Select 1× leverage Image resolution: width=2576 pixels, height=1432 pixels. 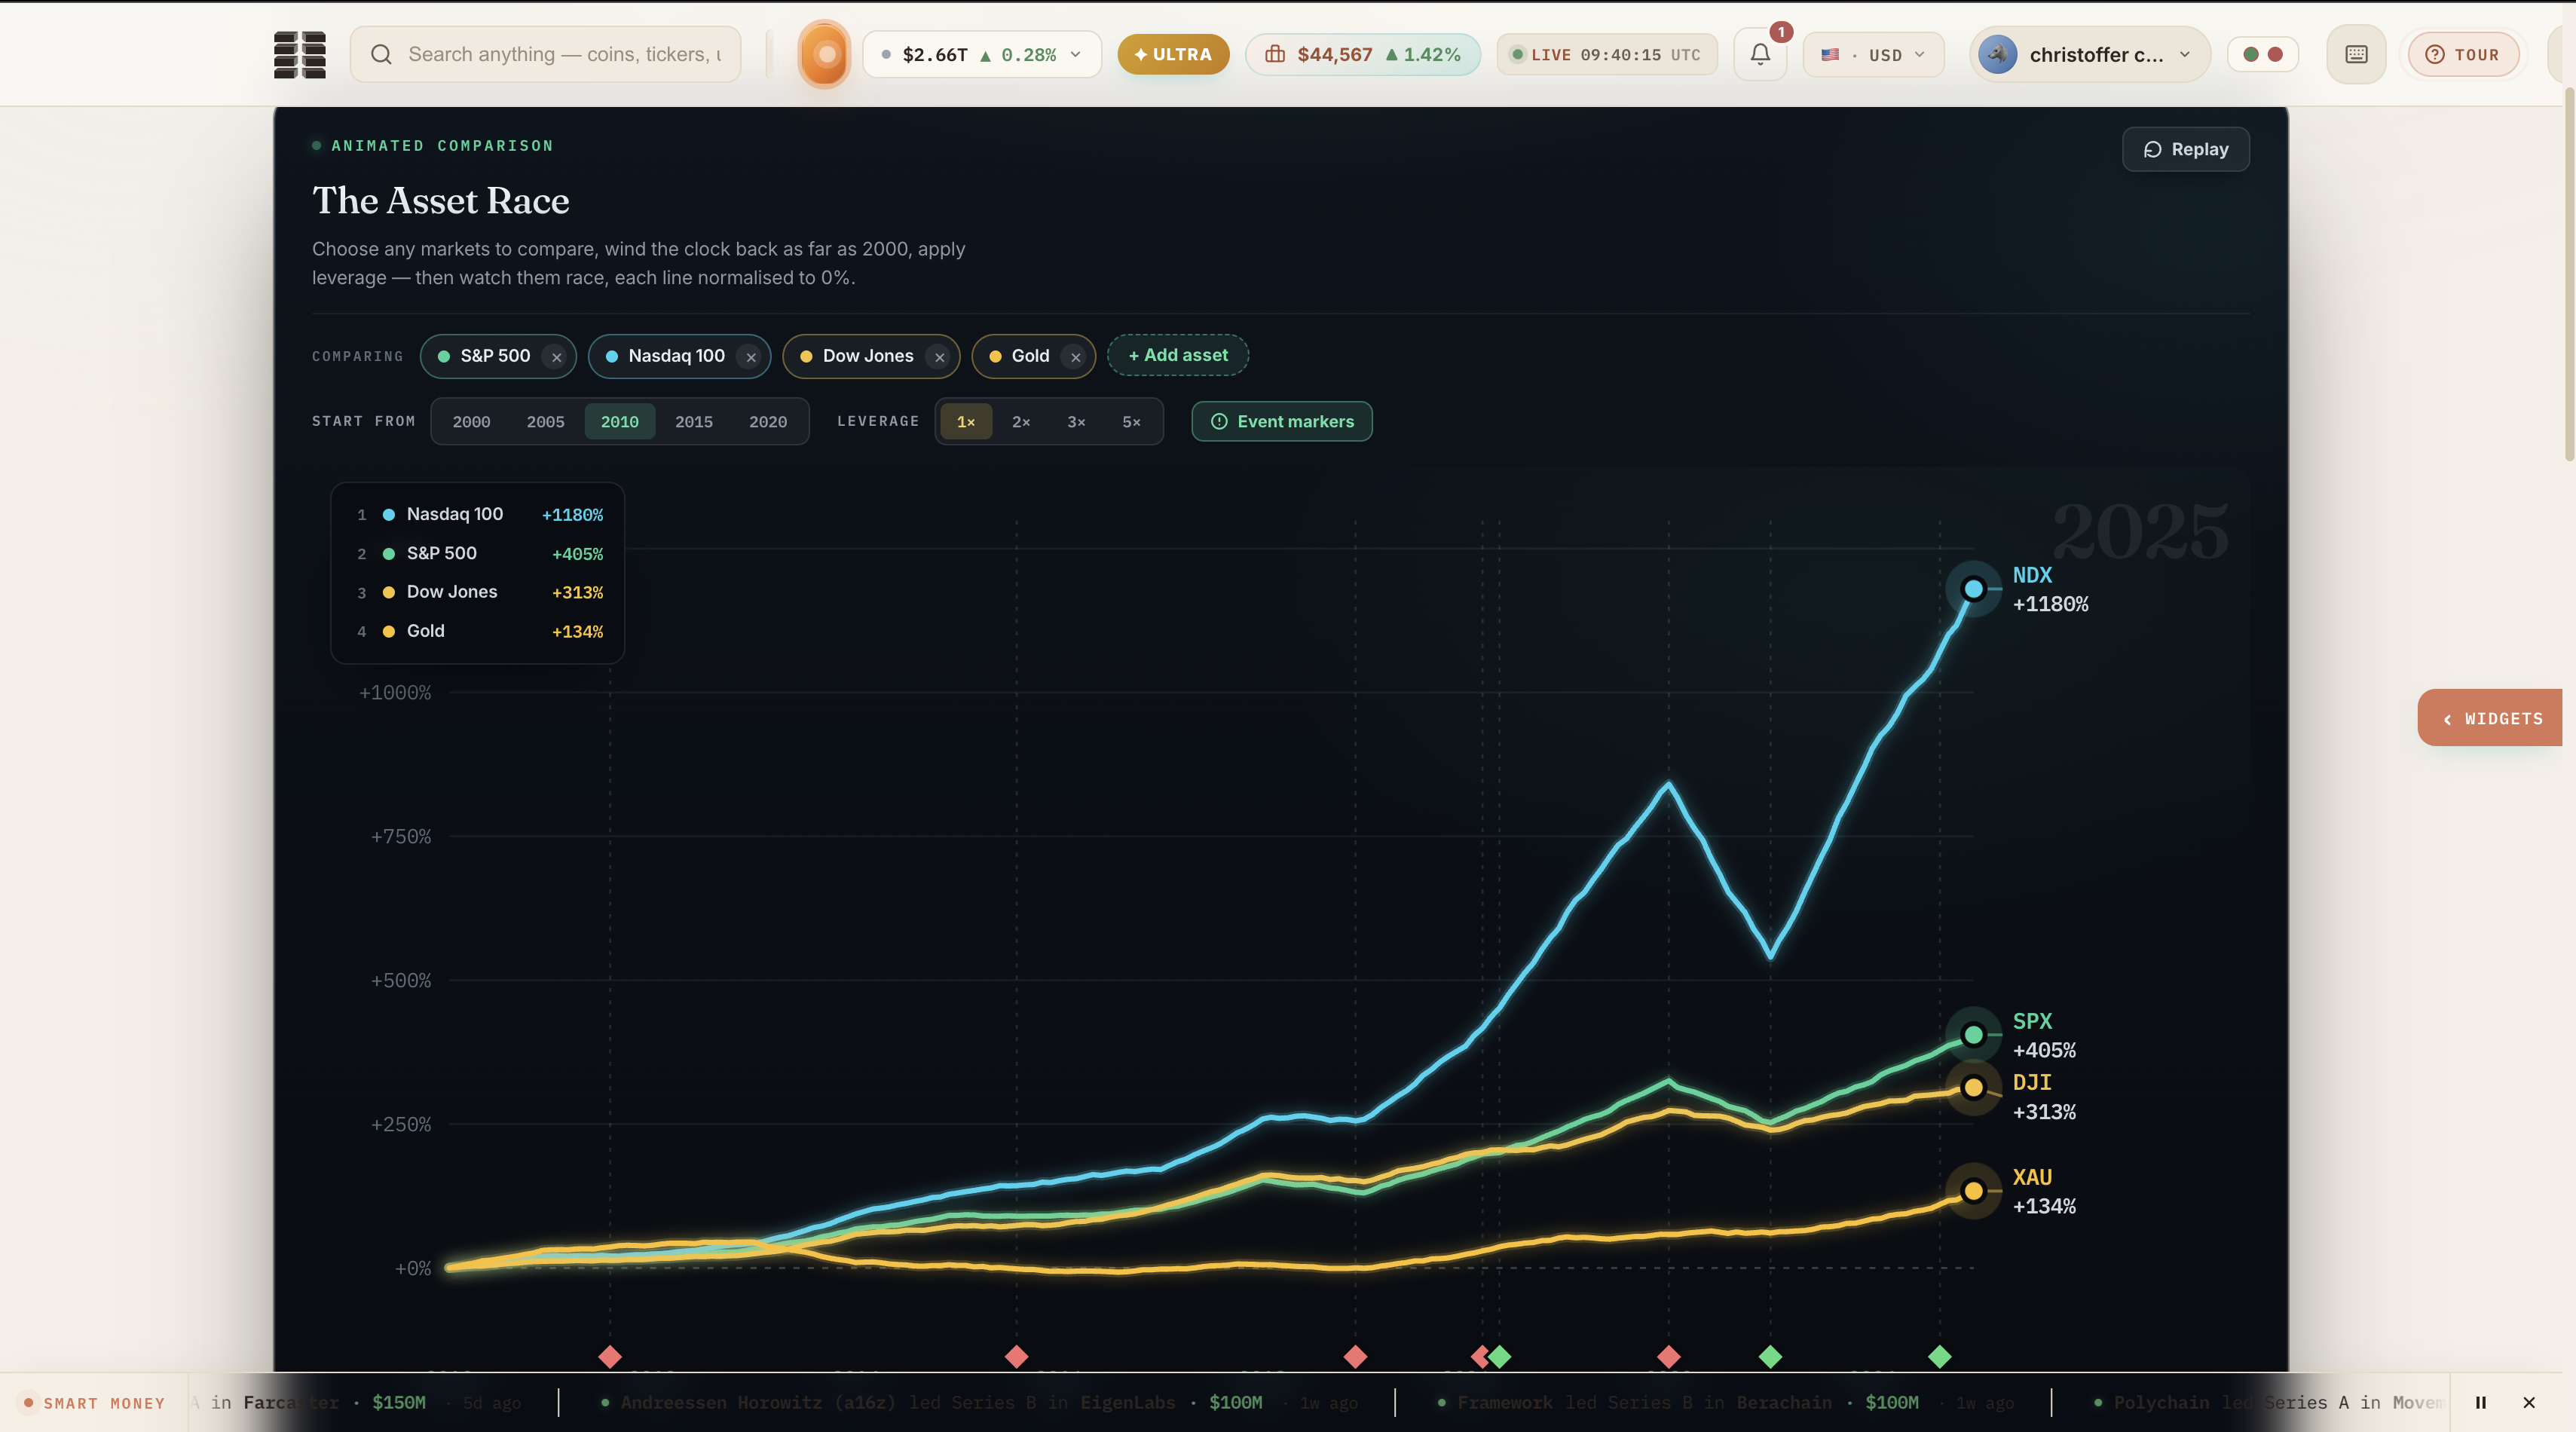[x=966, y=422]
